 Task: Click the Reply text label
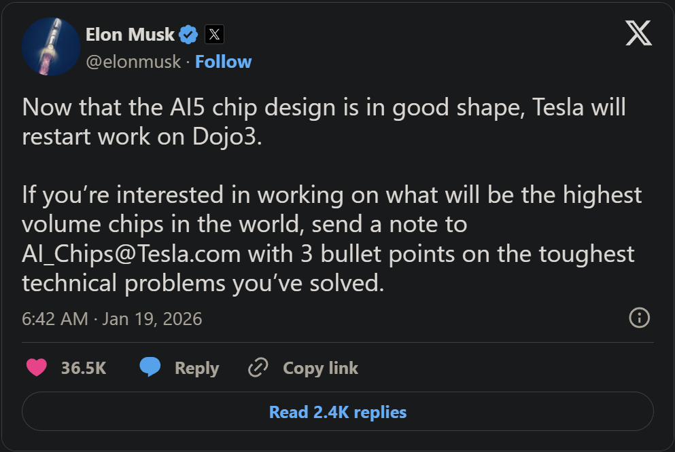tap(196, 368)
